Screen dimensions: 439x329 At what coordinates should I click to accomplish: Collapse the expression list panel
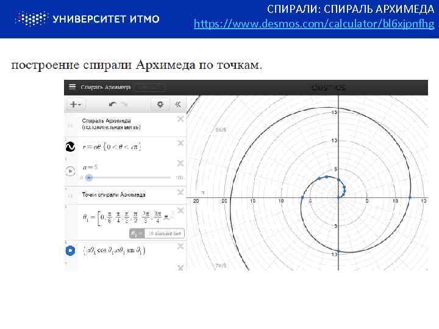(x=178, y=104)
